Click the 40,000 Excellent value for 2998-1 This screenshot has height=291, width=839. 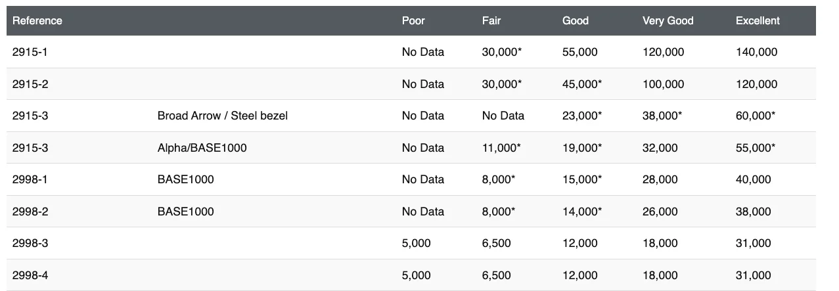pyautogui.click(x=753, y=179)
